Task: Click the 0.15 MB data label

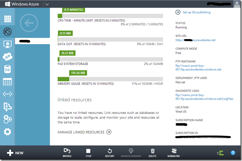Action: (65, 33)
